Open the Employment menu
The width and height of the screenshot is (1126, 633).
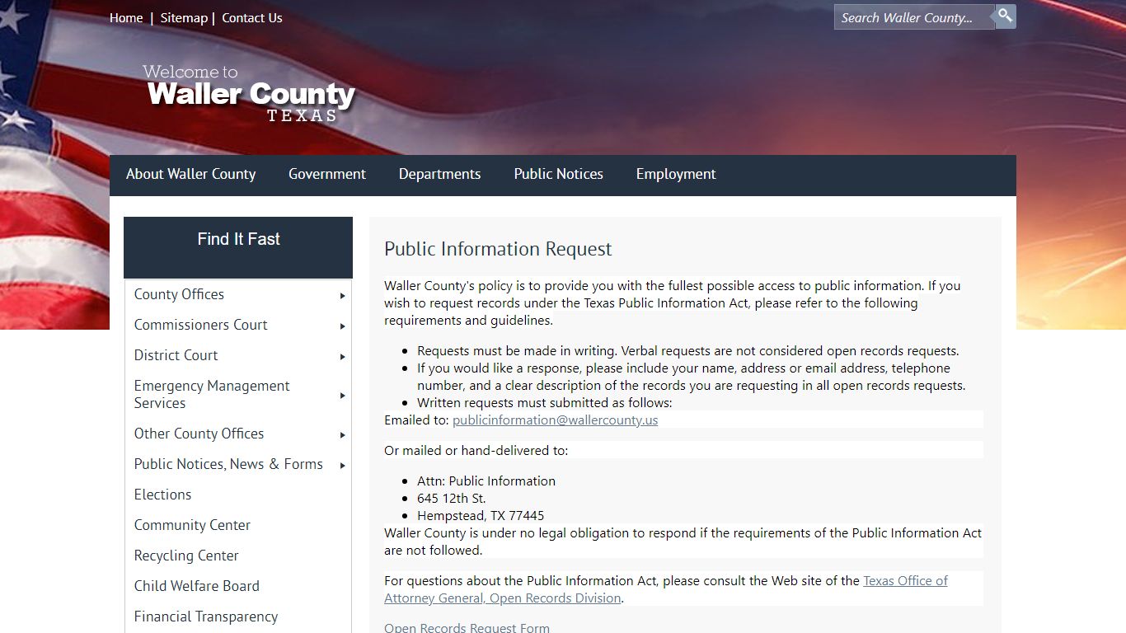[x=676, y=174]
